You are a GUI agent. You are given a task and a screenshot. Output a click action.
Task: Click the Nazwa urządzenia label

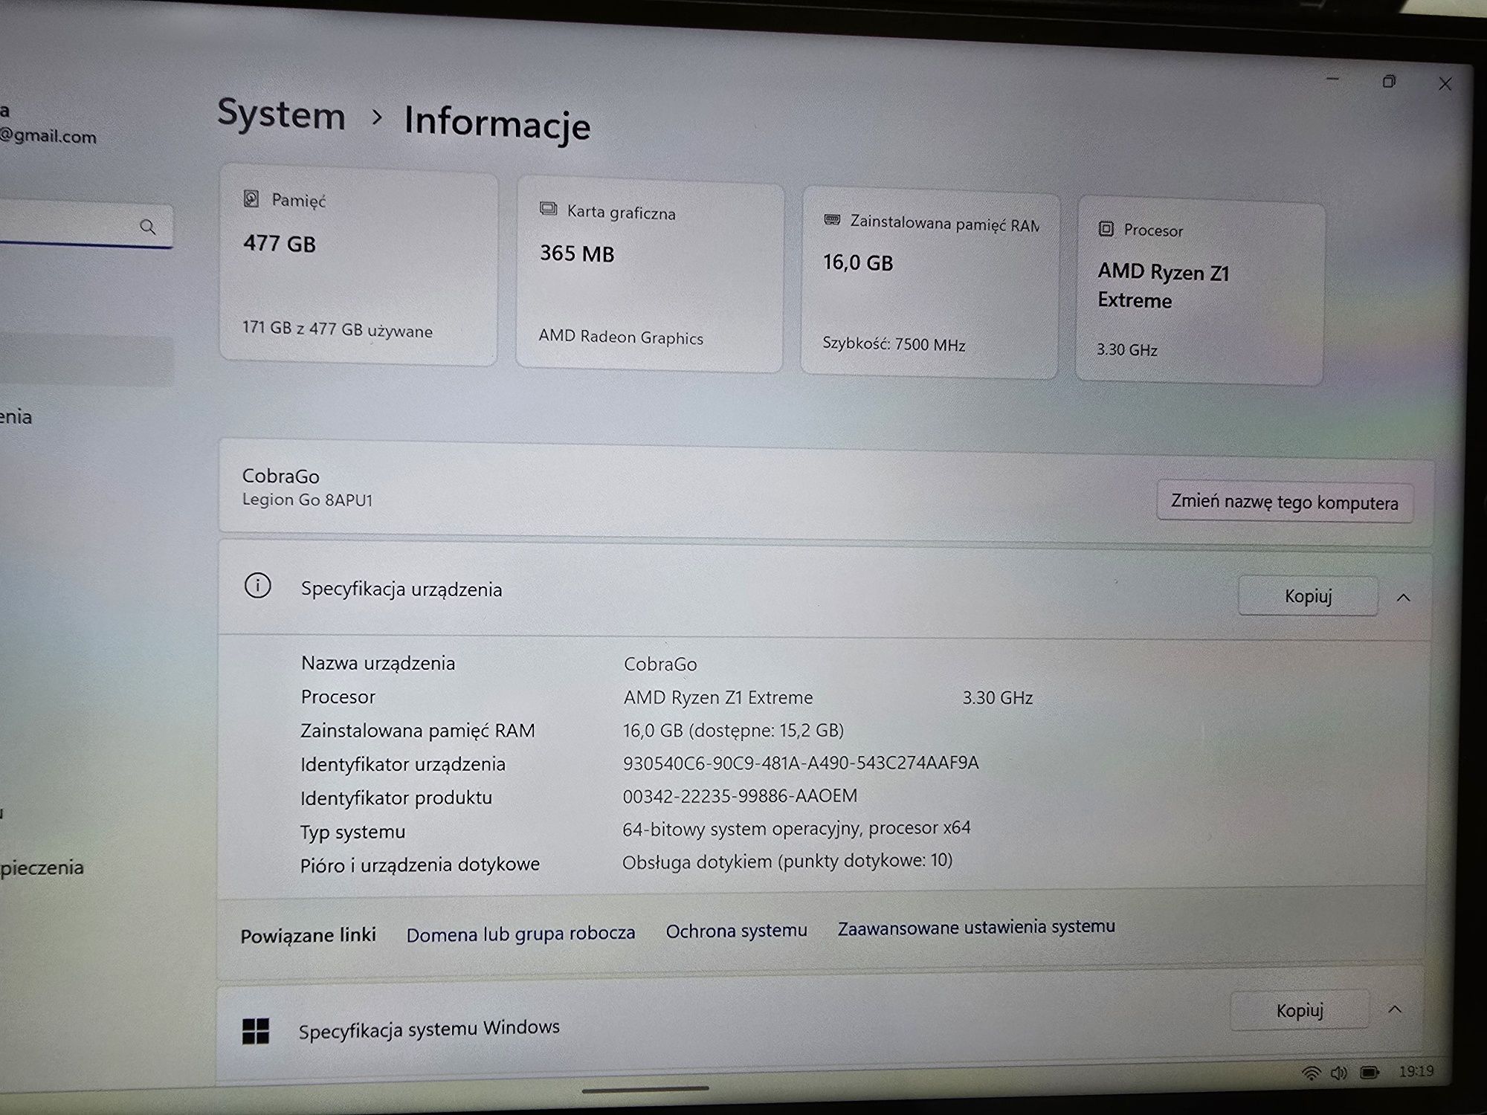coord(378,663)
